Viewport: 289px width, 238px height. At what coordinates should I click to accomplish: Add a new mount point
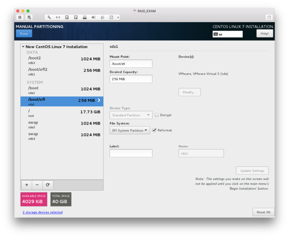click(x=27, y=185)
